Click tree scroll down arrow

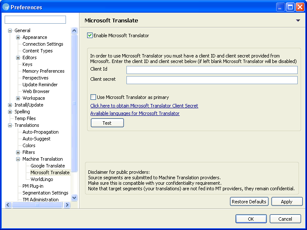tap(74, 197)
